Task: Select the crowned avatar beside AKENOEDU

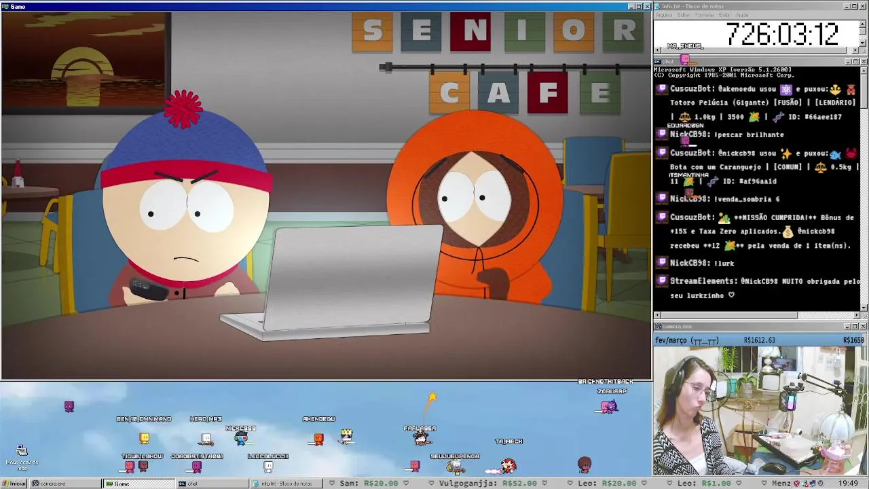Action: pos(347,437)
